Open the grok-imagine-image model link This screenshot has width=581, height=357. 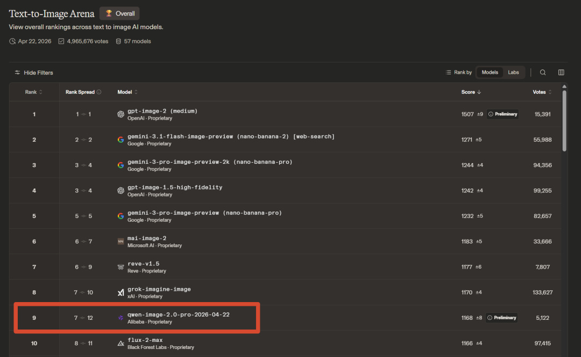point(159,289)
